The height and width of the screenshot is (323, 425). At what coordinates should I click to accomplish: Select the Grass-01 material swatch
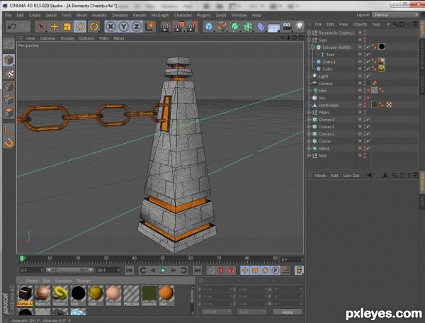[149, 295]
